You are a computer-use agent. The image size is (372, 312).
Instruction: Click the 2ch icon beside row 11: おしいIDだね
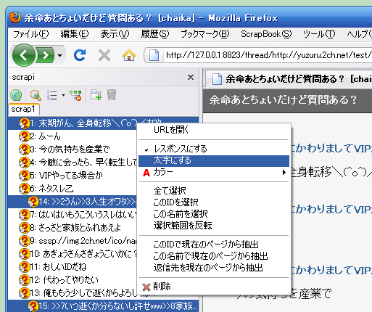[x=24, y=267]
